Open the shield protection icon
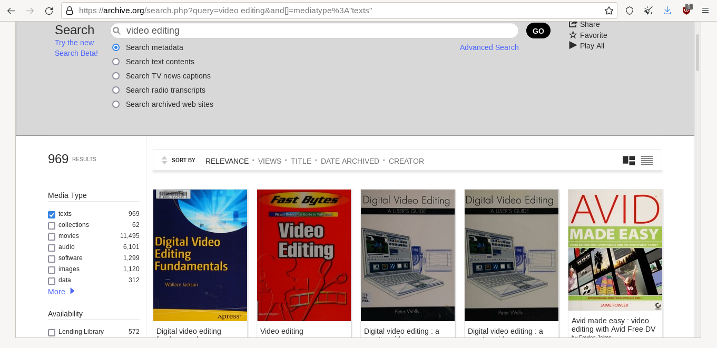Viewport: 717px width, 348px height. [630, 11]
